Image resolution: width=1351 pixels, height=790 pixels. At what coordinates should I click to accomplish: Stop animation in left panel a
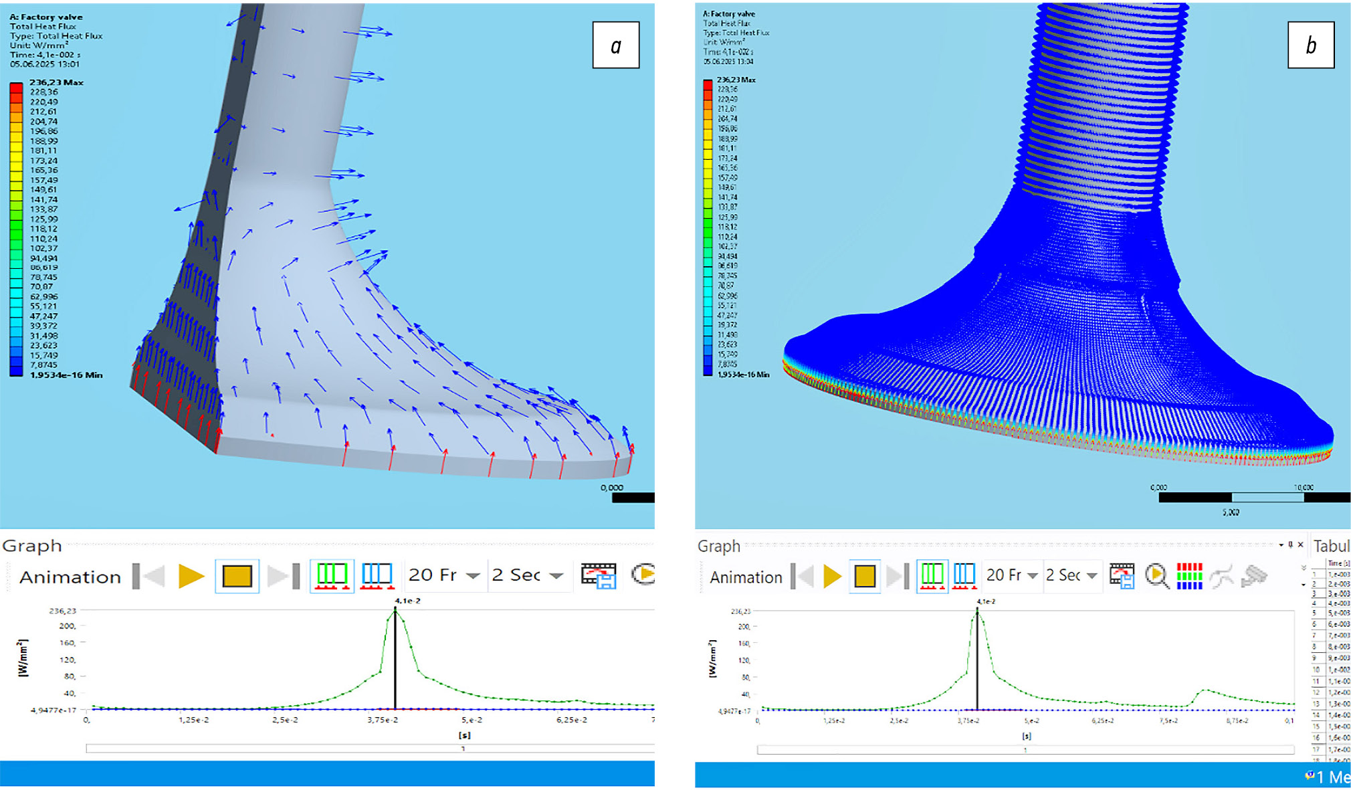pyautogui.click(x=237, y=576)
